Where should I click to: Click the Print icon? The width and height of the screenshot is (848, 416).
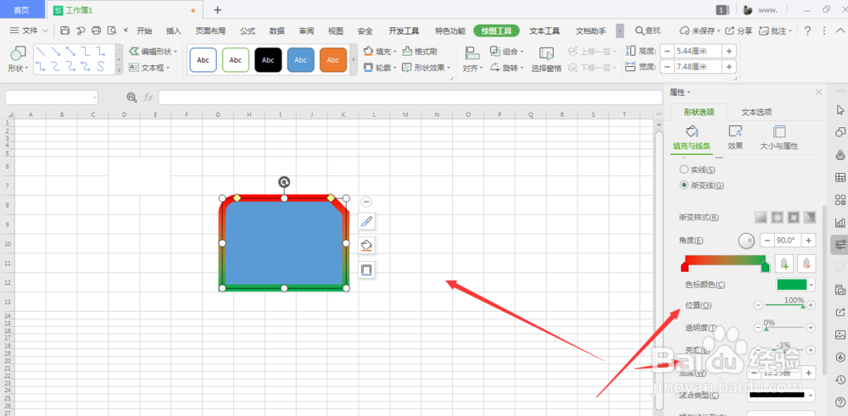point(97,31)
